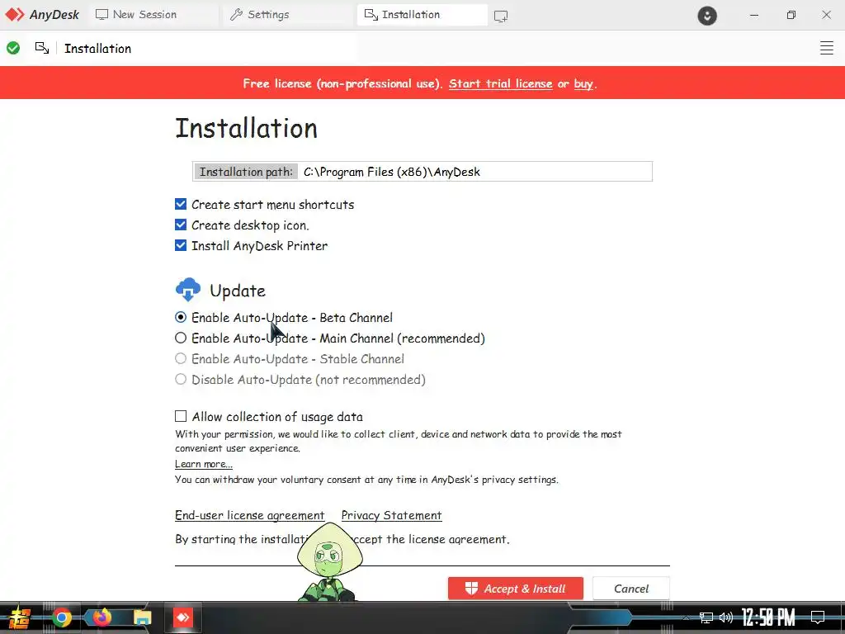Click the 12:58 PM taskbar clock
The width and height of the screenshot is (845, 634).
(x=768, y=617)
